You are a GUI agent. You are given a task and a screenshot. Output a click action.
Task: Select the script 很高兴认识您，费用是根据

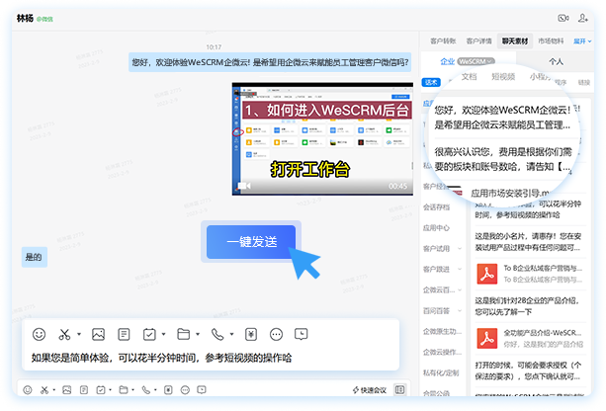pyautogui.click(x=502, y=159)
